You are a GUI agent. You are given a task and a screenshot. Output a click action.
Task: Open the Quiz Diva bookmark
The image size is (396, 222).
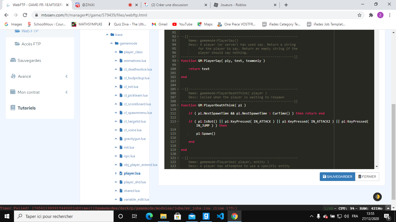(127, 24)
